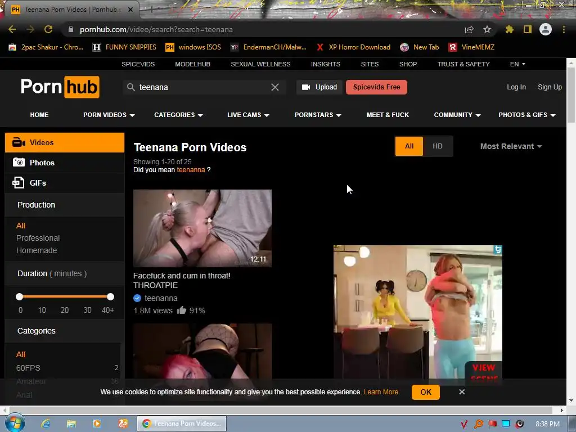576x432 pixels.
Task: Dismiss the cookie banner with X
Action: (462, 392)
